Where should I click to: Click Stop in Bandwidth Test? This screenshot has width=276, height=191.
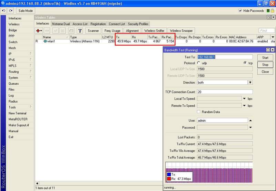point(265,65)
